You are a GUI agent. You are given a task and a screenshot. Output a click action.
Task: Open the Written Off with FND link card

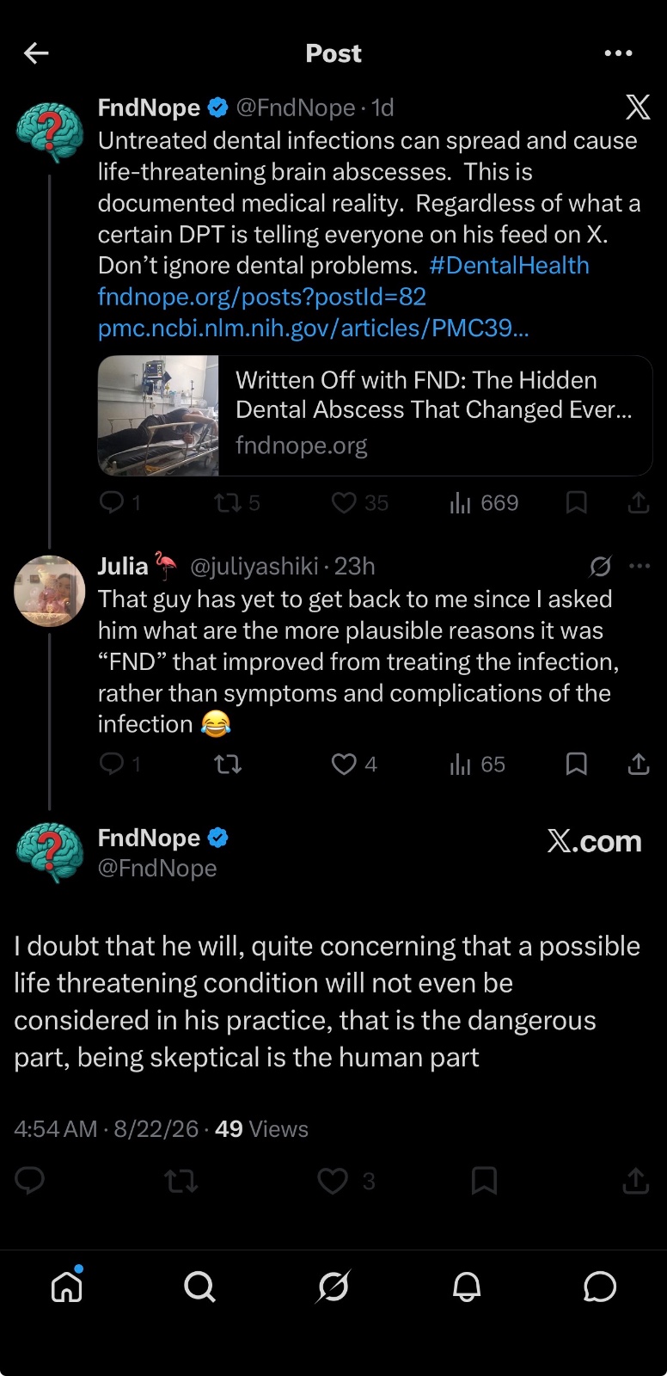point(376,415)
